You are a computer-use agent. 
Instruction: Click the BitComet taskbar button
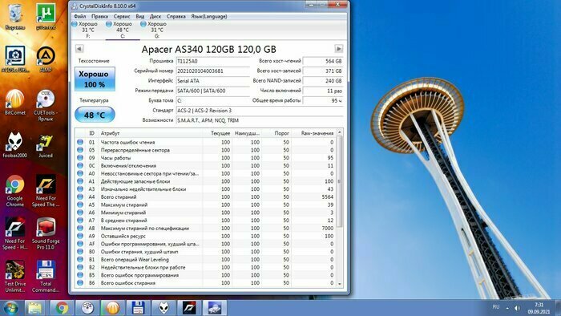pos(113,308)
